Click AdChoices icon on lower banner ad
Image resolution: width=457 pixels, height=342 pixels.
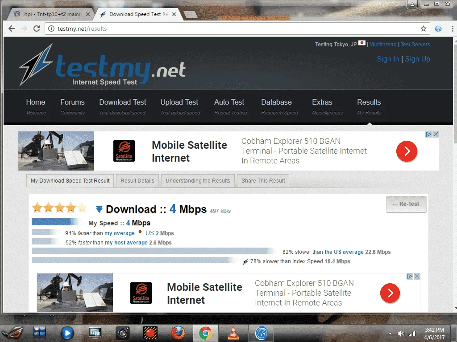pos(410,276)
